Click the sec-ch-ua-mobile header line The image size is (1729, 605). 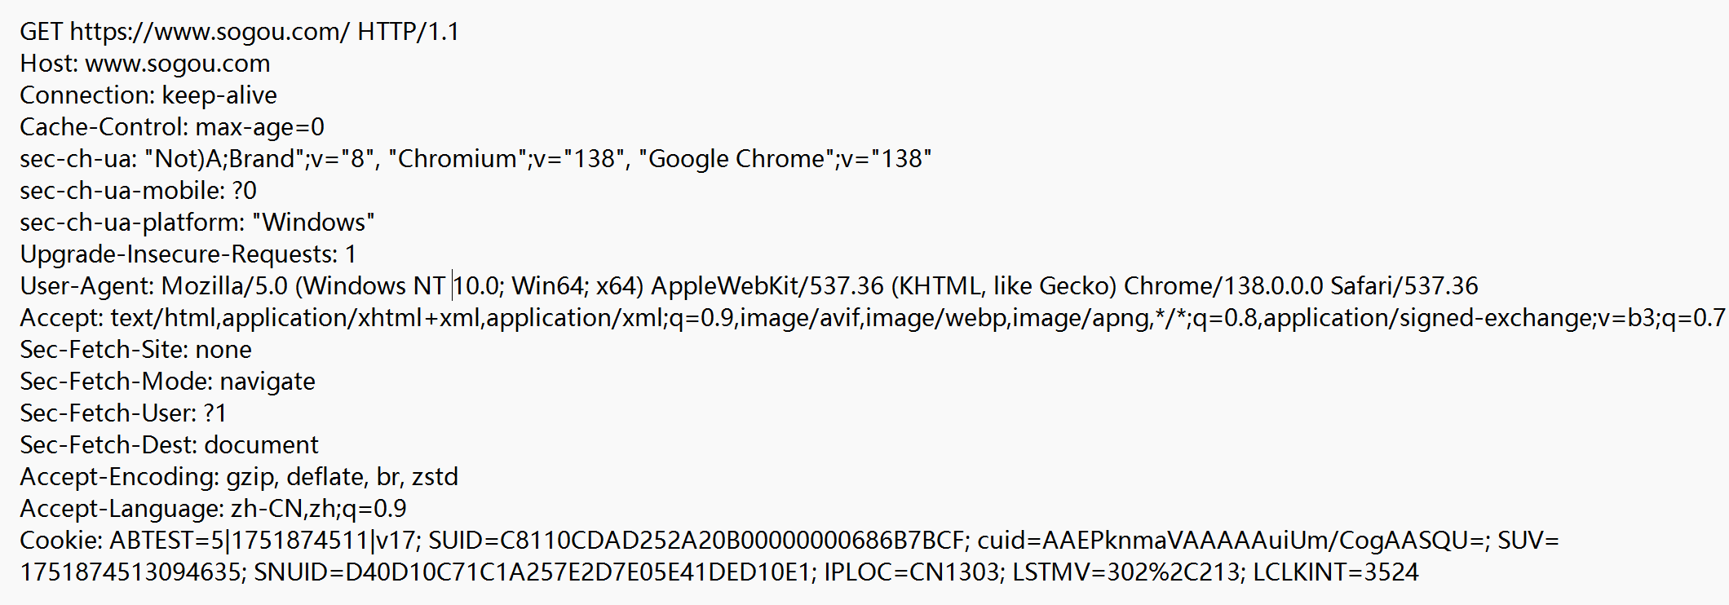(138, 191)
